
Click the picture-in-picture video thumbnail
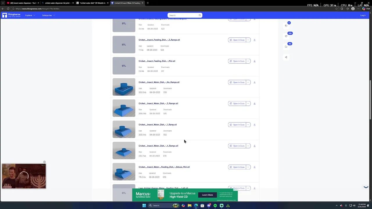click(24, 176)
